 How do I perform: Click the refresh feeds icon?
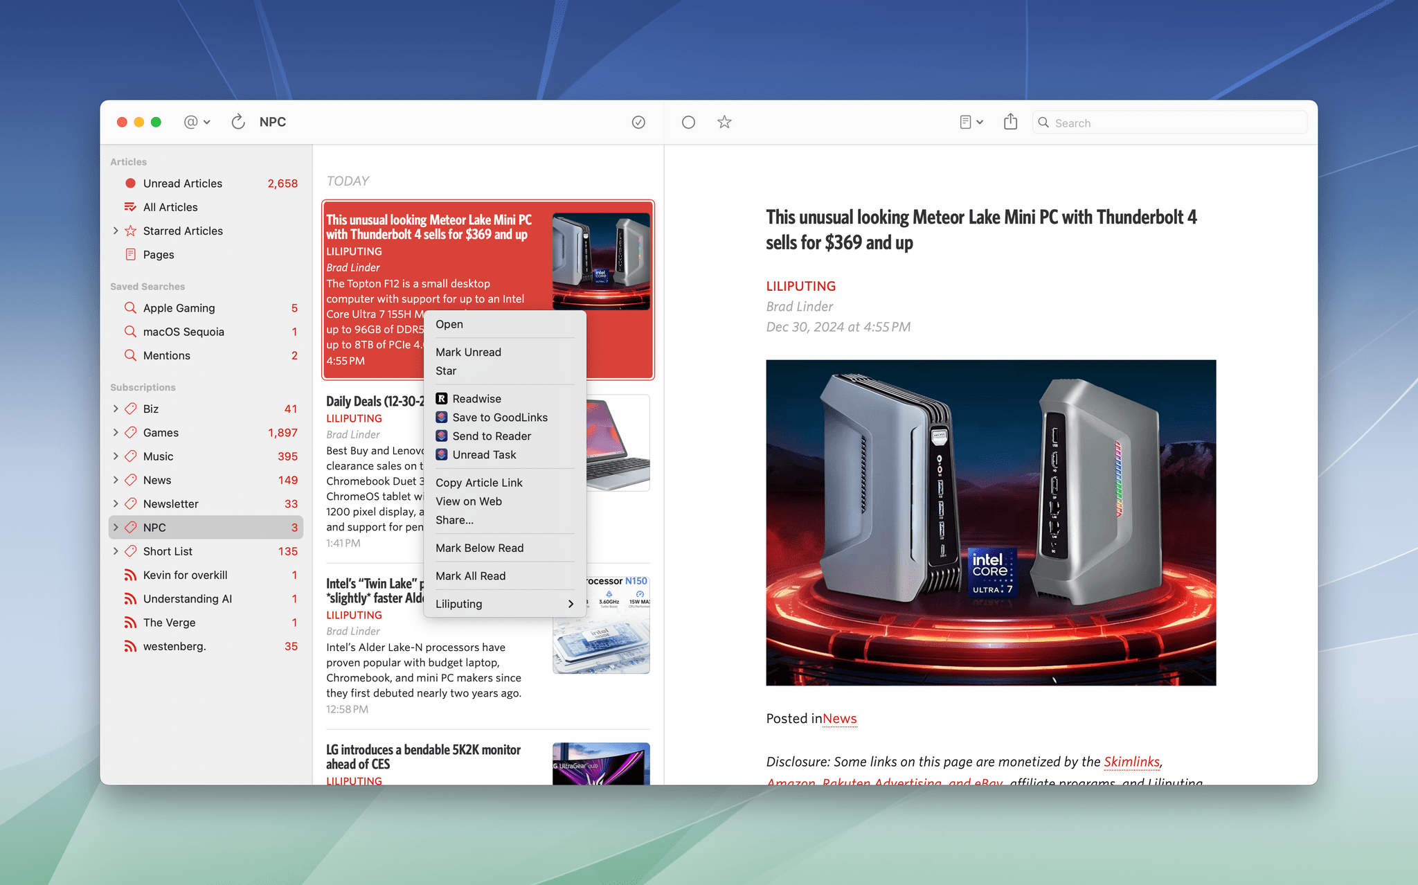pyautogui.click(x=237, y=122)
